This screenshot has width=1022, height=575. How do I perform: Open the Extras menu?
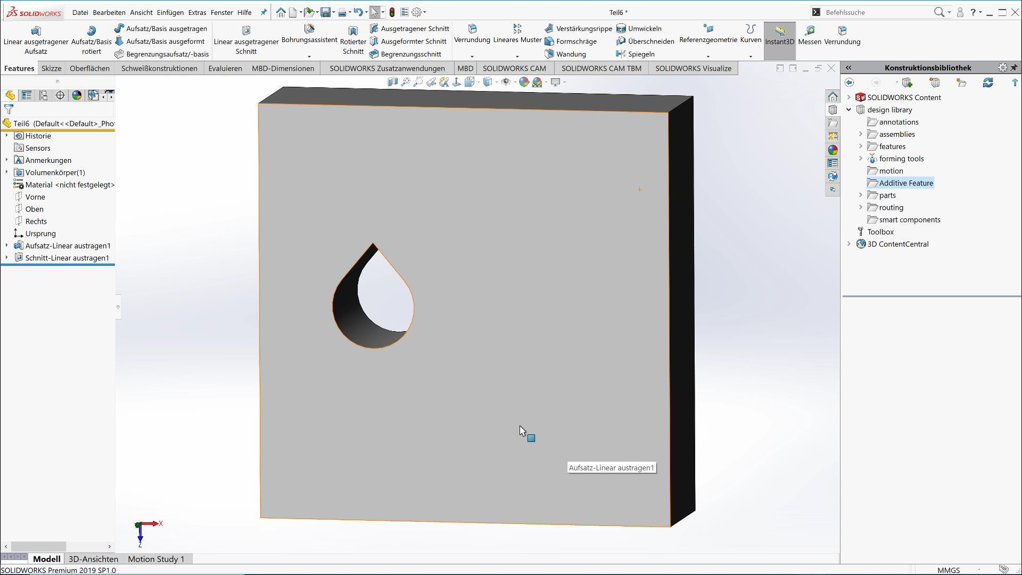[x=197, y=12]
